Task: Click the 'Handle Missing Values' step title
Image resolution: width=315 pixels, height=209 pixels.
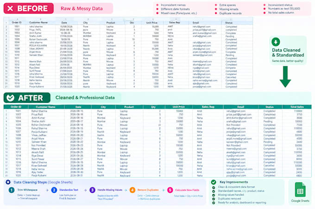Action: 110,190
